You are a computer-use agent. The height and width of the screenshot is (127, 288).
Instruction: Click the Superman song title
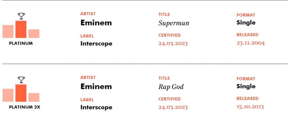click(x=174, y=23)
